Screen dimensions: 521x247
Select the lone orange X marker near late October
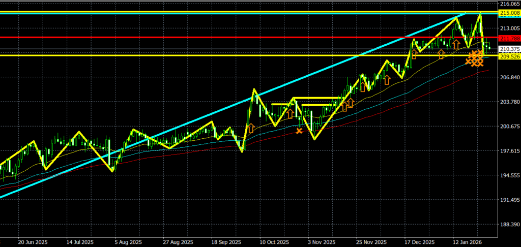click(x=299, y=131)
